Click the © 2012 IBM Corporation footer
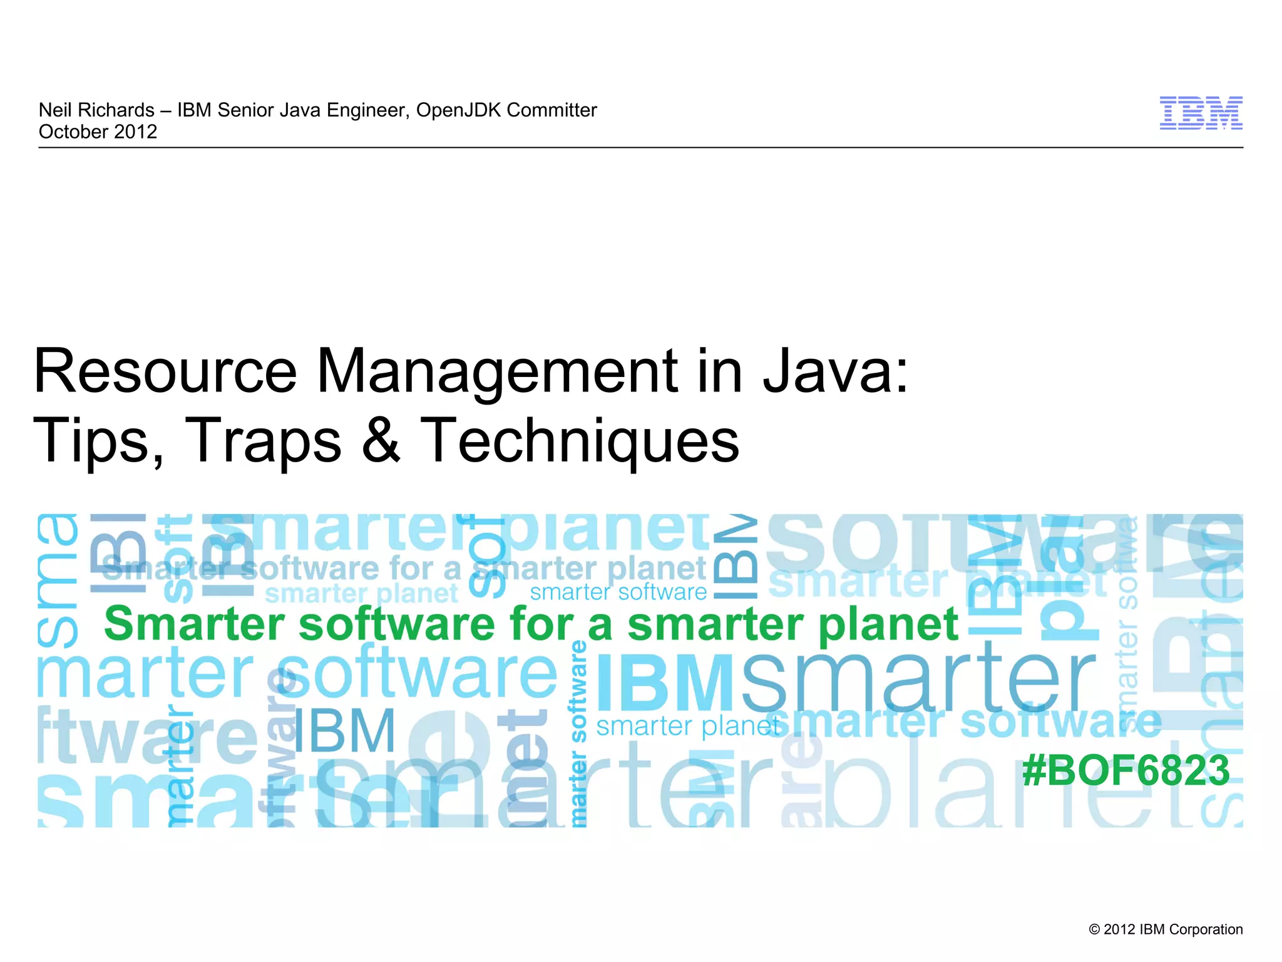Image resolution: width=1282 pixels, height=962 pixels. (1166, 929)
